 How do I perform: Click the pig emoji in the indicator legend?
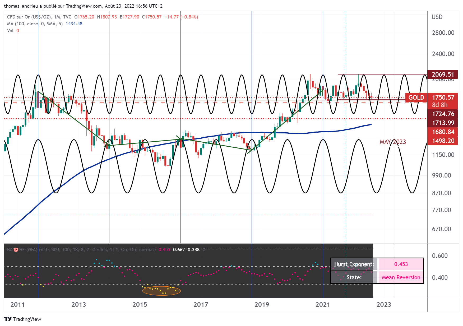click(x=16, y=250)
